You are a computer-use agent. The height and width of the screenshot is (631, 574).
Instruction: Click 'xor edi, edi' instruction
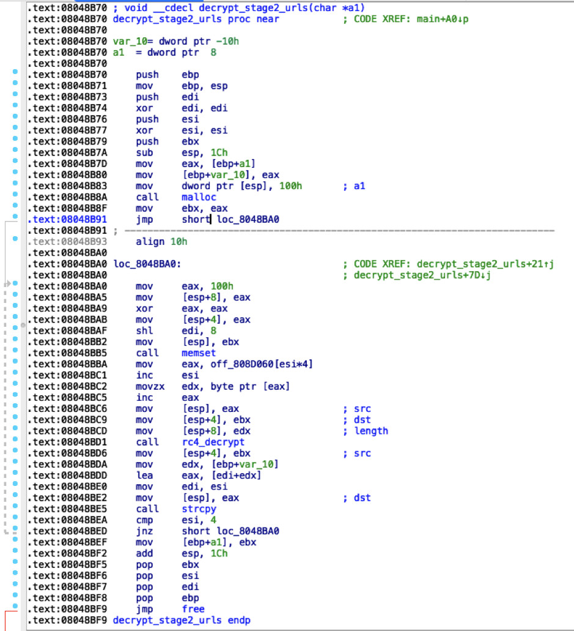point(182,108)
